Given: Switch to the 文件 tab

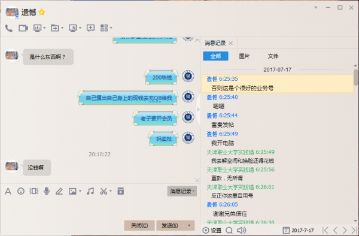Looking at the screenshot, I should tap(273, 56).
